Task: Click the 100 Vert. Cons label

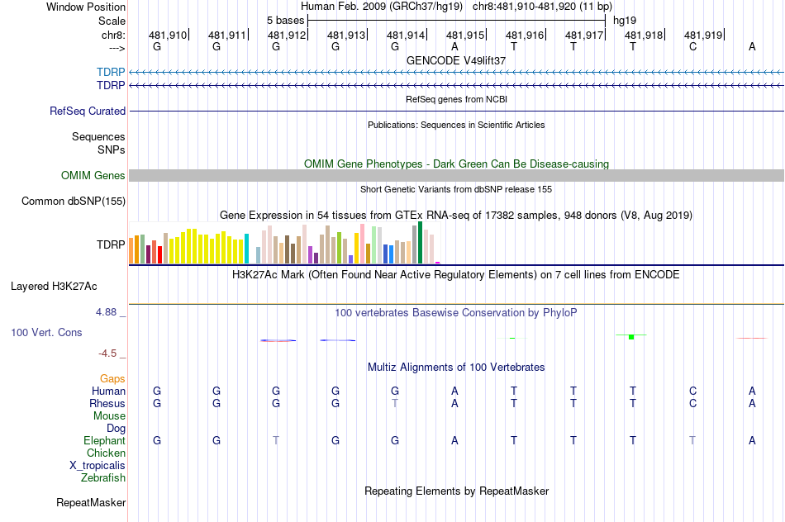Action: (x=46, y=332)
